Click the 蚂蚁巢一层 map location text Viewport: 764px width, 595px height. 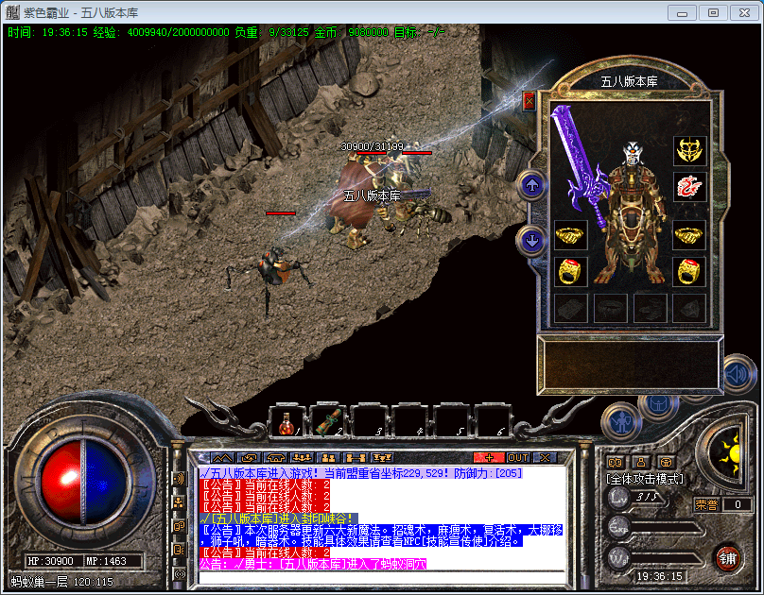[39, 582]
